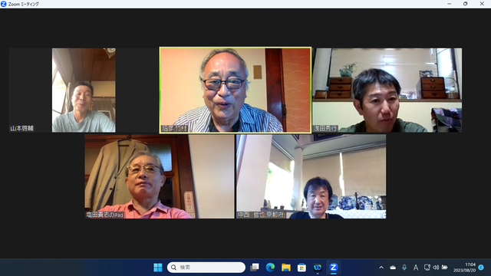
Task: Click the 山本啓輔 name label
Action: tap(21, 128)
